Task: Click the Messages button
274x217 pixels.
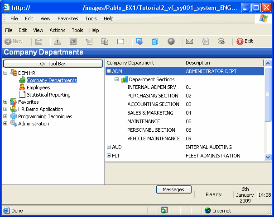Action: pos(174,189)
